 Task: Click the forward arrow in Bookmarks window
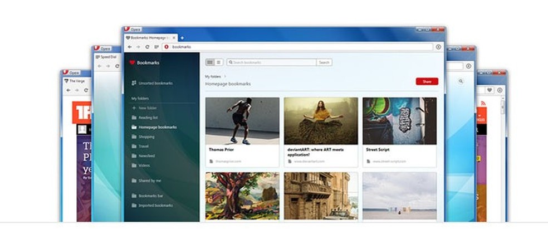point(139,47)
